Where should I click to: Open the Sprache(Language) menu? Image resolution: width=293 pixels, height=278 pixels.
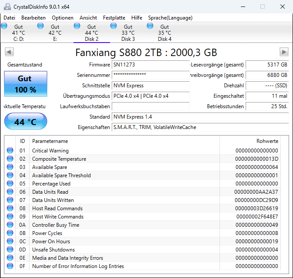(x=170, y=18)
